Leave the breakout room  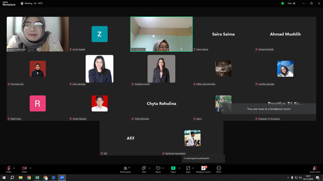[x=315, y=169]
